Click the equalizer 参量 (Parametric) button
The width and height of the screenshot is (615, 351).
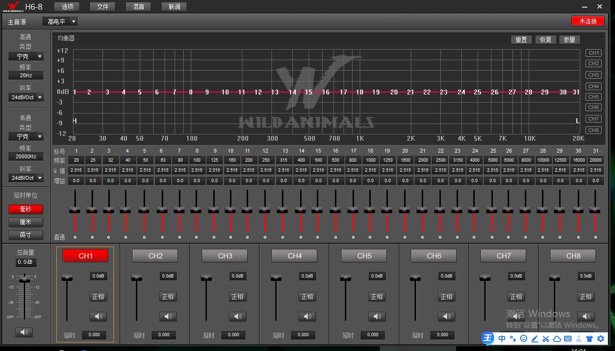tap(570, 40)
